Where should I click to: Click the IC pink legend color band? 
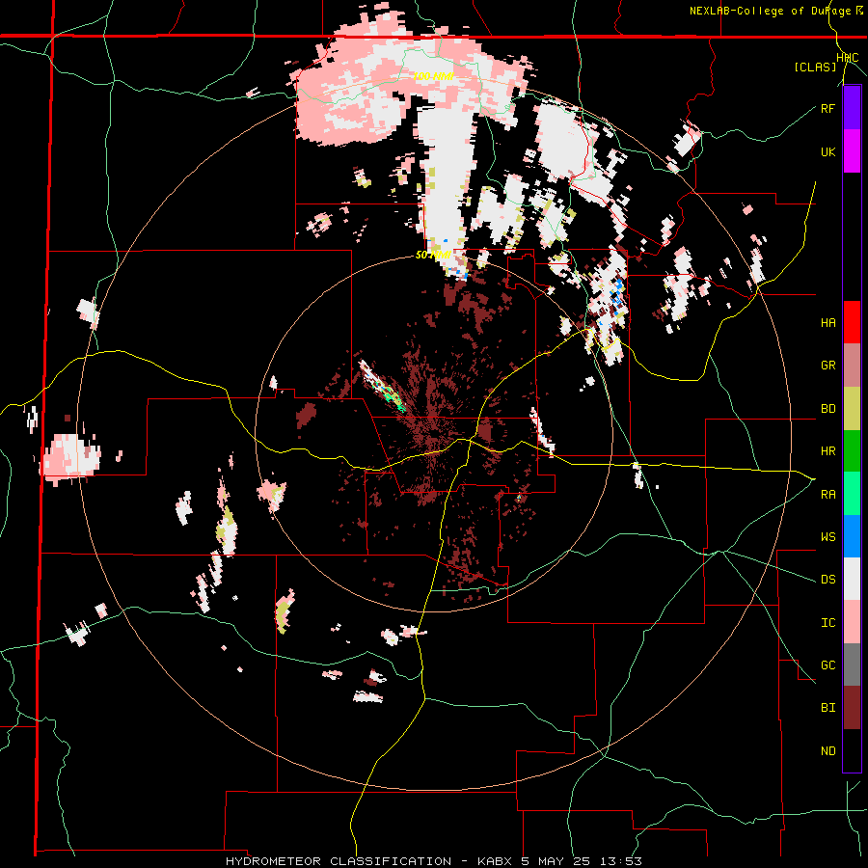852,622
